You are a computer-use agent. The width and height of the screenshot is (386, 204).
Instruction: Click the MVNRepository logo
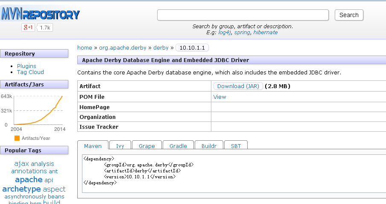[41, 14]
